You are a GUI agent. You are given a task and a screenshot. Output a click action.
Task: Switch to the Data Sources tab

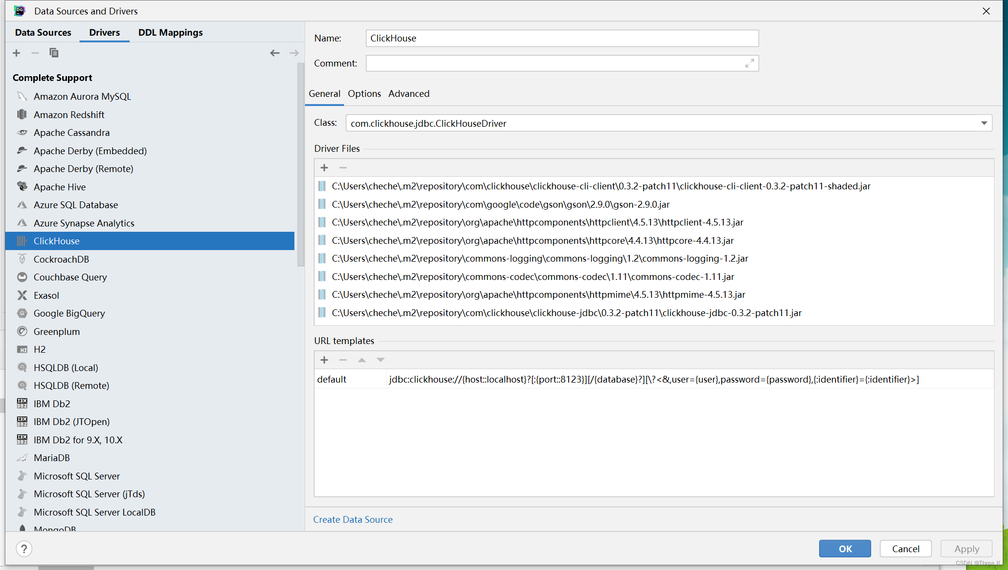click(43, 32)
